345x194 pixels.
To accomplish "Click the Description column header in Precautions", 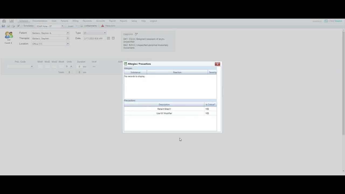I will 164,105.
